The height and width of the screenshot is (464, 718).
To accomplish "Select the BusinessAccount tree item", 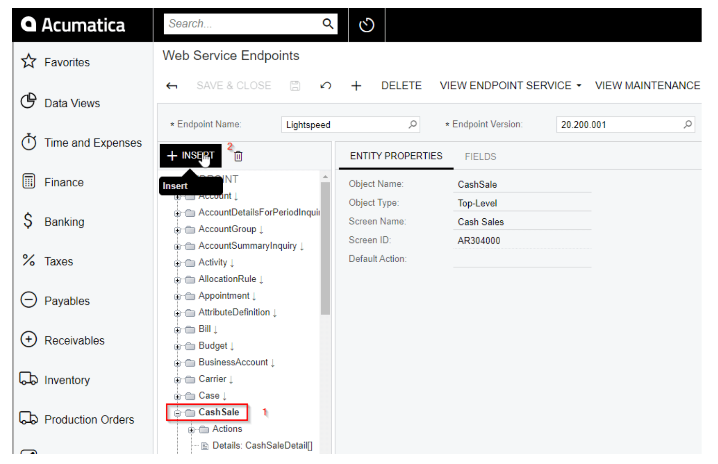I will tap(233, 362).
